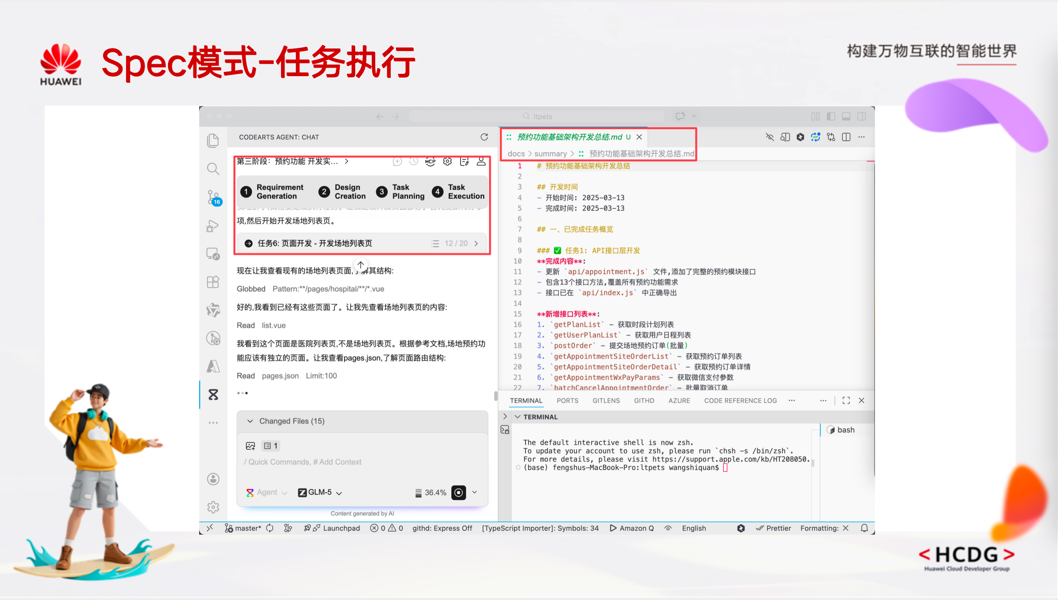1058x600 pixels.
Task: Toggle Prettier formatting off in status bar
Action: coord(774,528)
